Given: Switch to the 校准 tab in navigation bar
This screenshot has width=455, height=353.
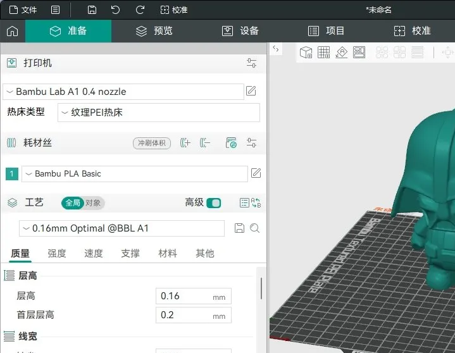Looking at the screenshot, I should tap(413, 31).
